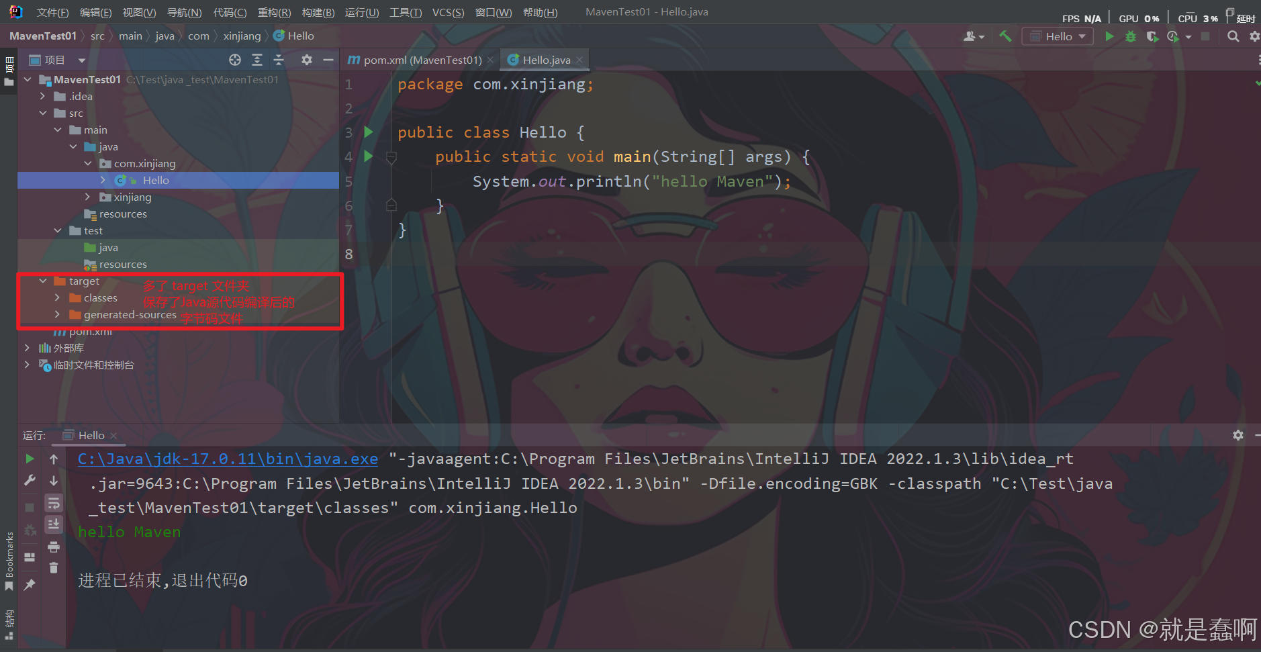This screenshot has width=1261, height=652.
Task: Open the 构建(B) menu
Action: coord(318,12)
